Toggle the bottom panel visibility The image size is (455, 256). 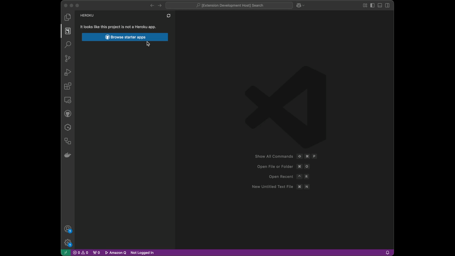pos(380,5)
